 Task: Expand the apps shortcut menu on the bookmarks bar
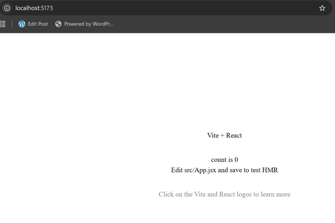pyautogui.click(x=3, y=24)
